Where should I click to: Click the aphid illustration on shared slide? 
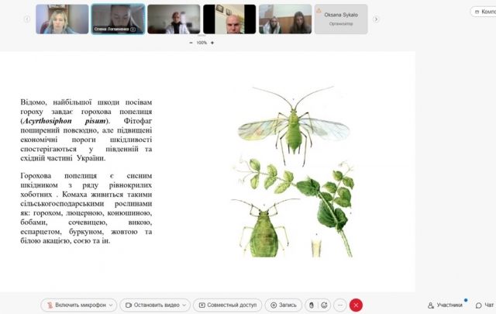coord(293,171)
